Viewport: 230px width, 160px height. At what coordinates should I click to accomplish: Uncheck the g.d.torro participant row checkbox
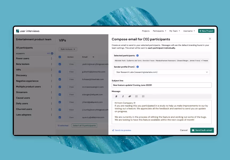(60, 72)
